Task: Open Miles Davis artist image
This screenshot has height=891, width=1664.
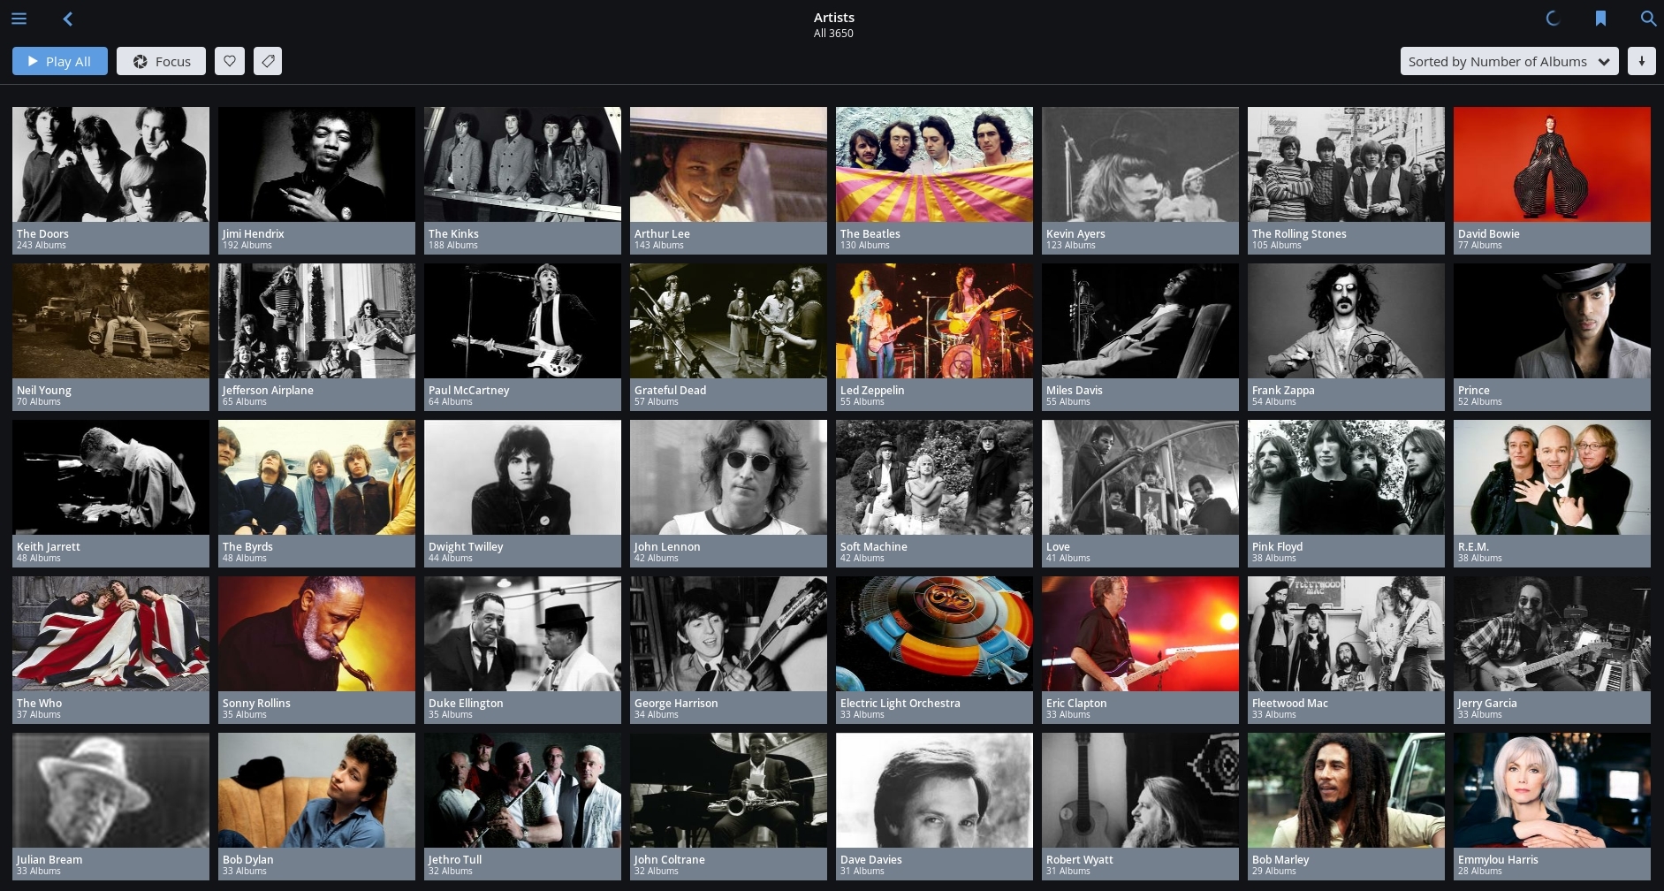Action: 1140,321
